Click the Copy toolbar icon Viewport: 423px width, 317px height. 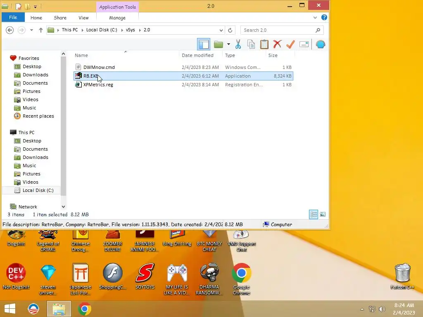(x=251, y=44)
